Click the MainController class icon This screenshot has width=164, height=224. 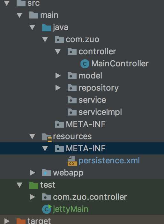point(85,64)
